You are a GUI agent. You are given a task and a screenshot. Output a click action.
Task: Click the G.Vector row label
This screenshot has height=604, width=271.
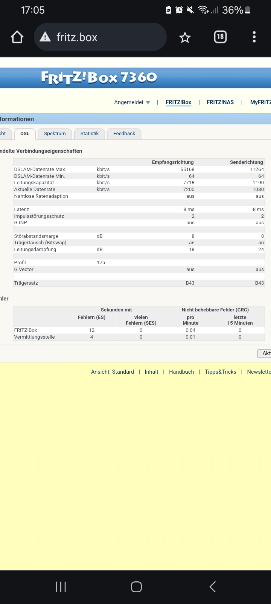coord(24,270)
